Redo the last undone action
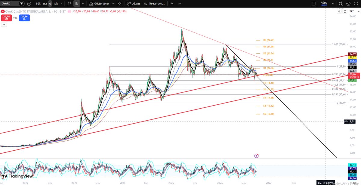 pos(180,4)
